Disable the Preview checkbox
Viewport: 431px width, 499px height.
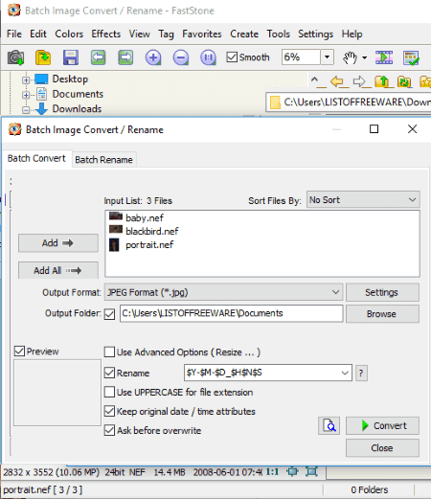tap(19, 352)
